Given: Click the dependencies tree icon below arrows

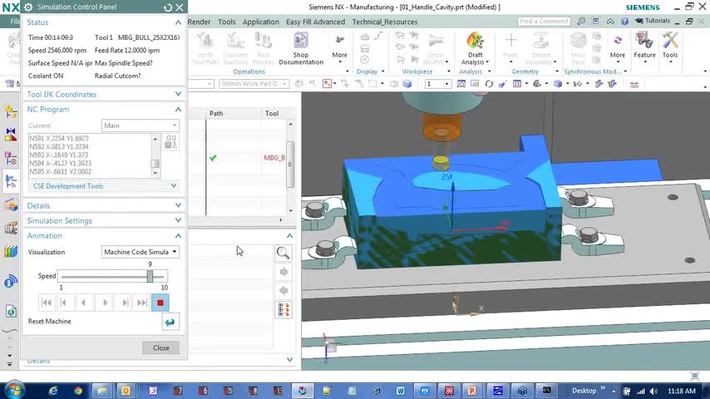Looking at the screenshot, I should click(x=284, y=310).
